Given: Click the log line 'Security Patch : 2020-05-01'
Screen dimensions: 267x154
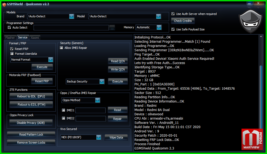Looking at the screenshot, I should point(156,135).
